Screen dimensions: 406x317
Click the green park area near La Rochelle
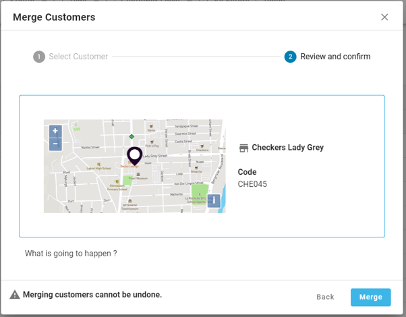pos(198,194)
